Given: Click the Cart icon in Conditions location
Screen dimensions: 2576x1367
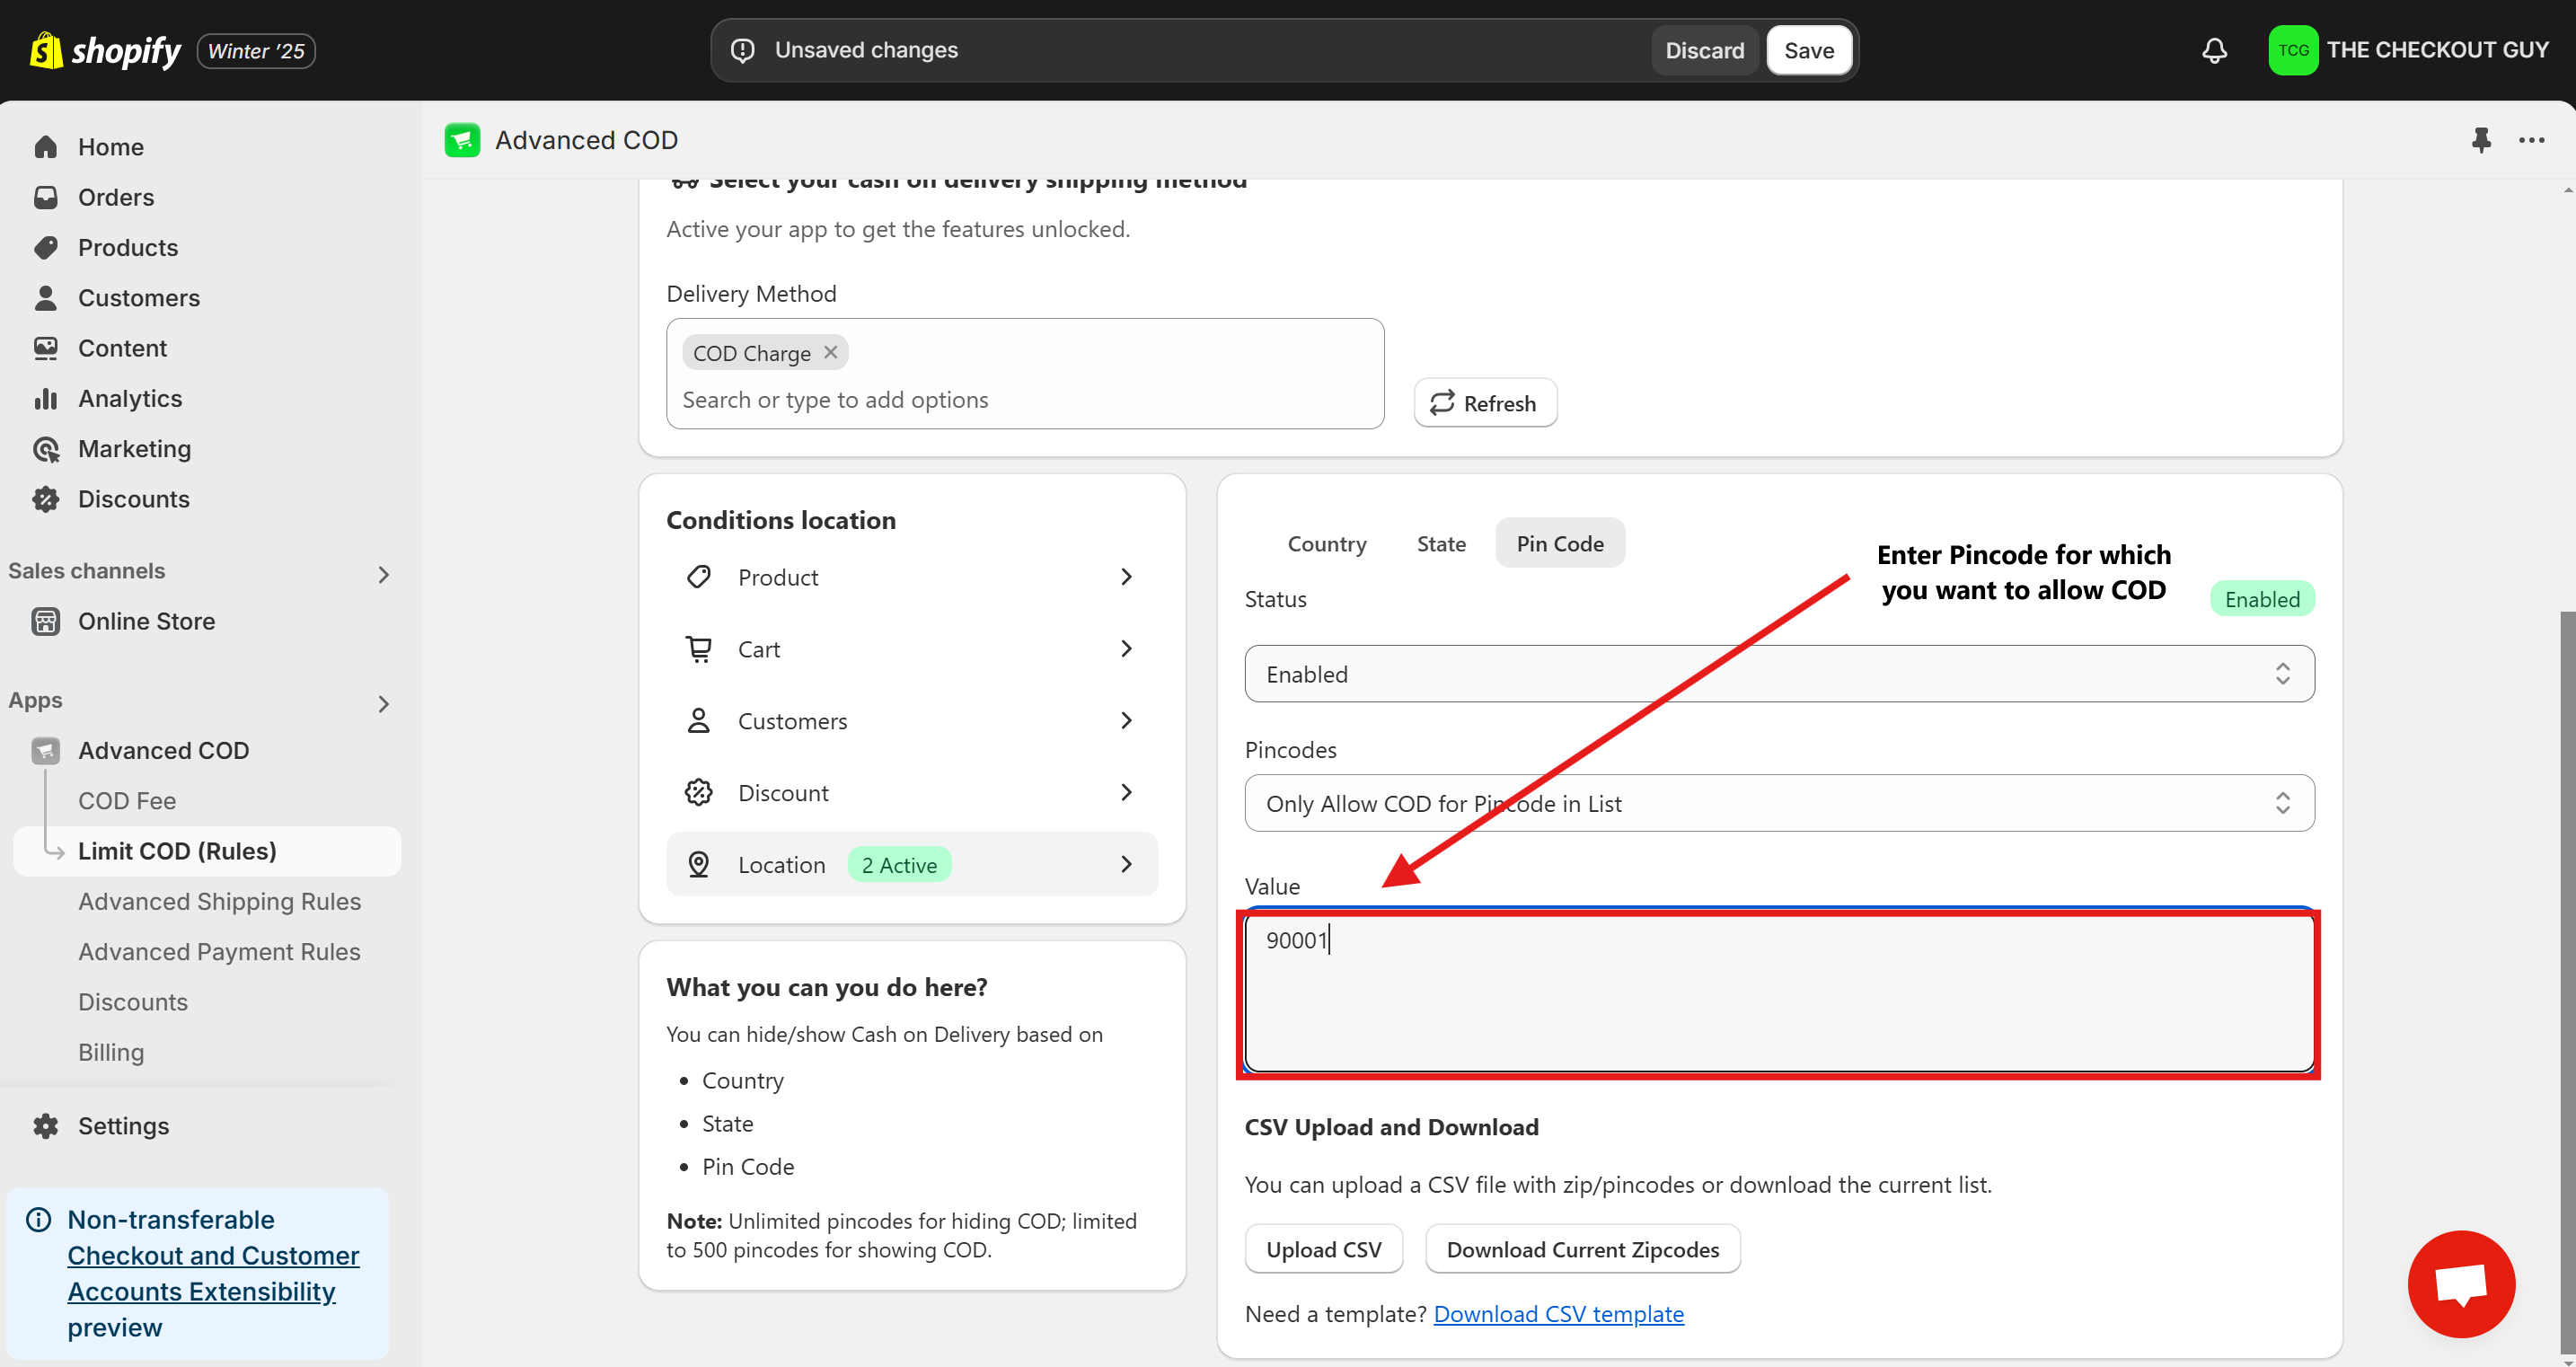Looking at the screenshot, I should pyautogui.click(x=699, y=649).
